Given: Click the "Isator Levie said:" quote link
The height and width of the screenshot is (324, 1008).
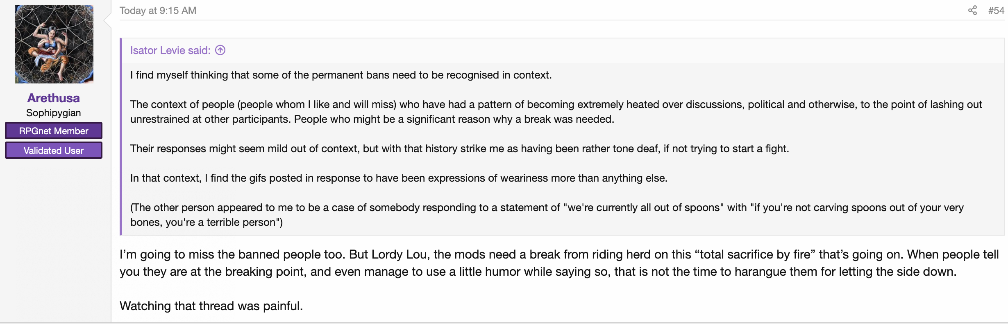Looking at the screenshot, I should tap(170, 50).
